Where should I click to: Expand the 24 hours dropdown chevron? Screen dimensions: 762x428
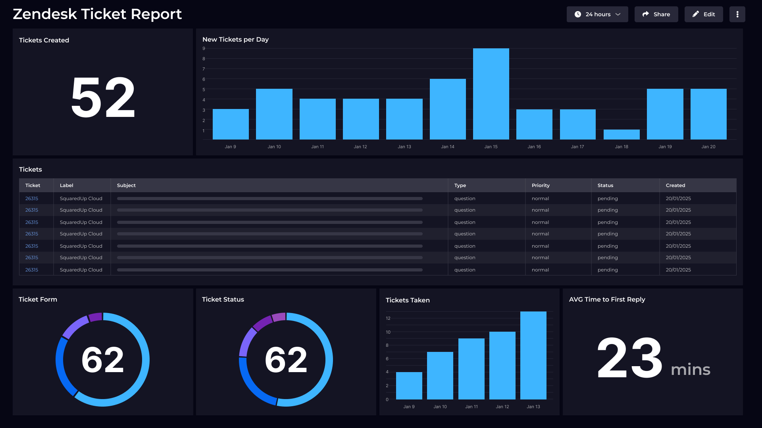[618, 14]
